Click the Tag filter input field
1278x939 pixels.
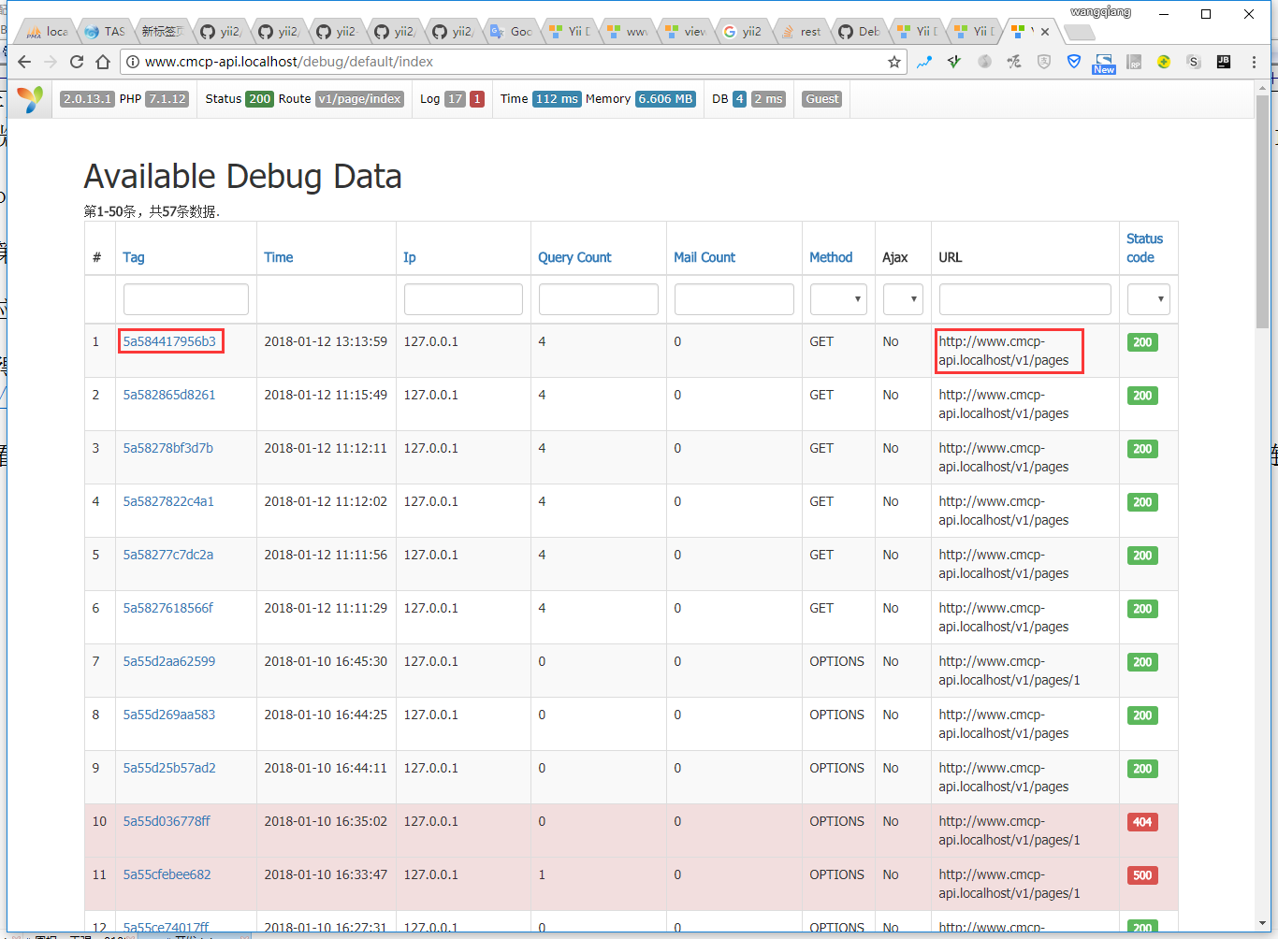[x=185, y=299]
